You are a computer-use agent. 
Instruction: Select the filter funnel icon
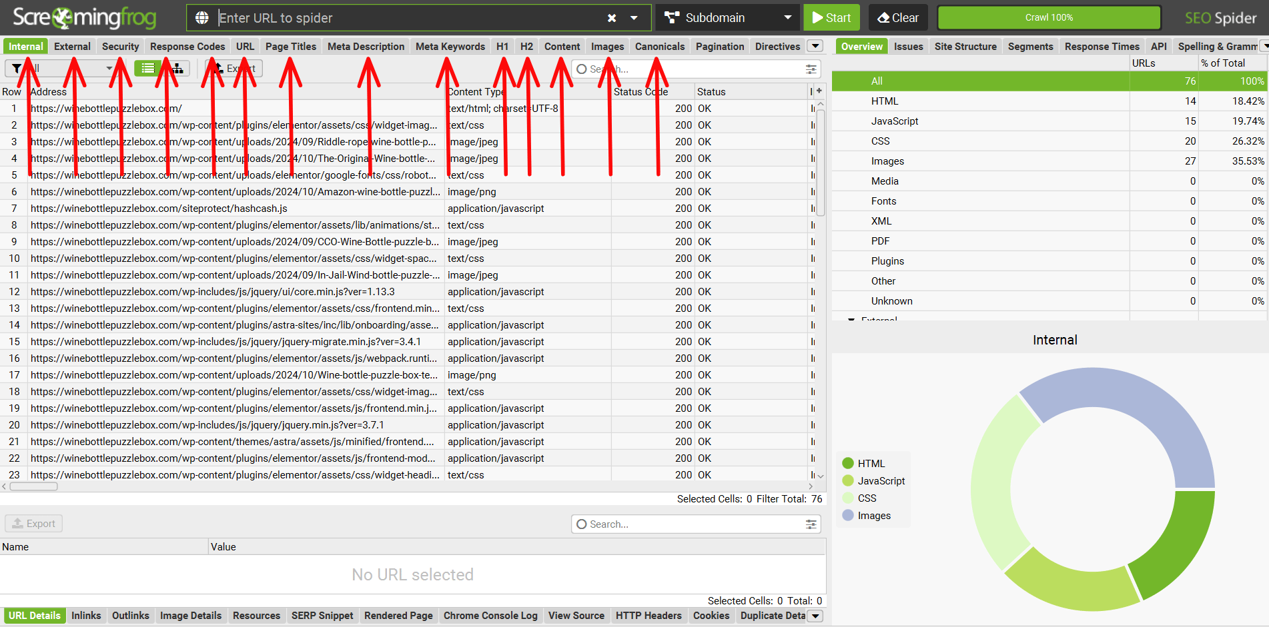[x=16, y=68]
